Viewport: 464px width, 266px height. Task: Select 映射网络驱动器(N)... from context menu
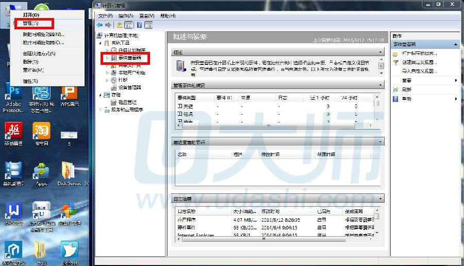coord(43,34)
